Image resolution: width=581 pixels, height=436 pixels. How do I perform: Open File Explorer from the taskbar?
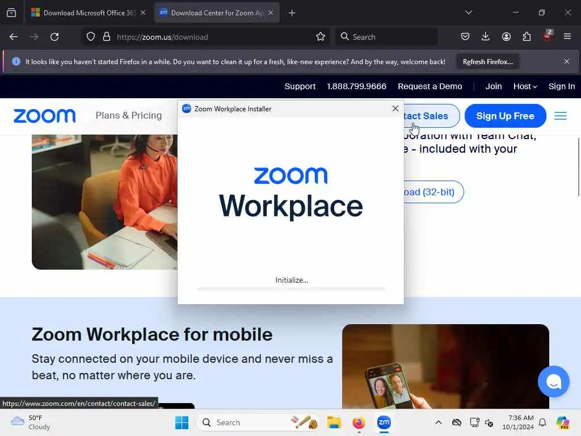334,422
